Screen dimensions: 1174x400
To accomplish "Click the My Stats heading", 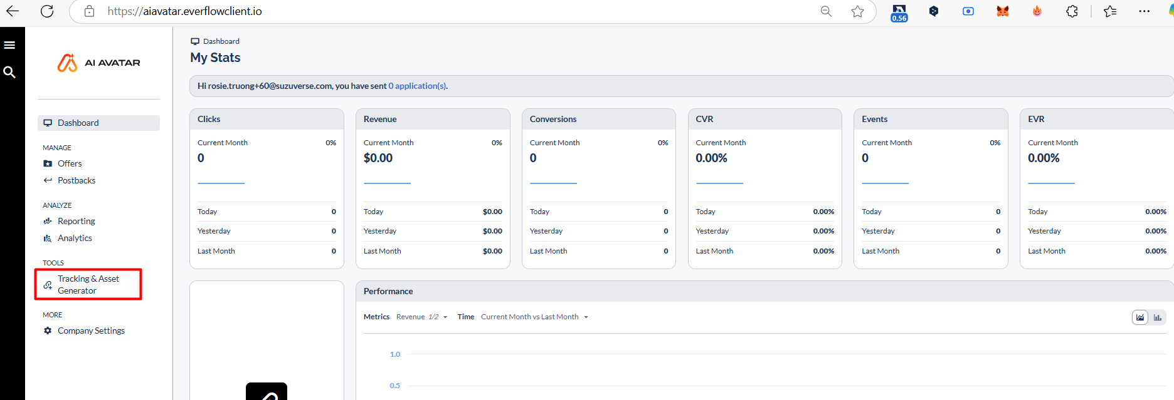I will click(x=215, y=58).
